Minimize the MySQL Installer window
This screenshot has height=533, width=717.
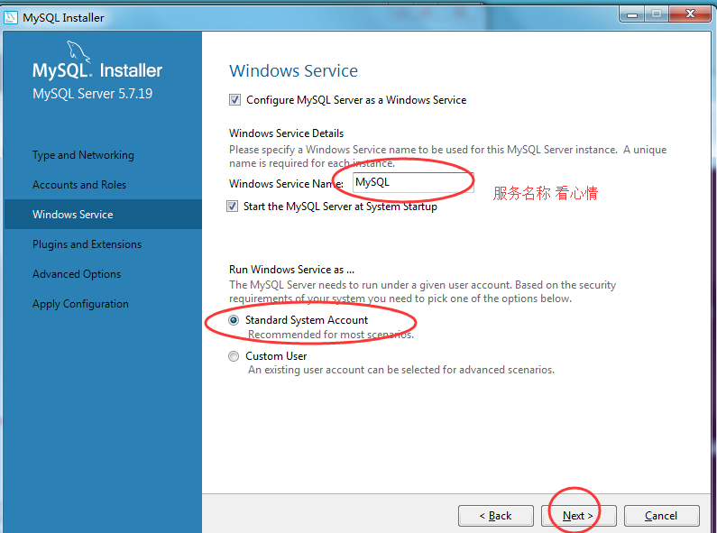point(632,14)
